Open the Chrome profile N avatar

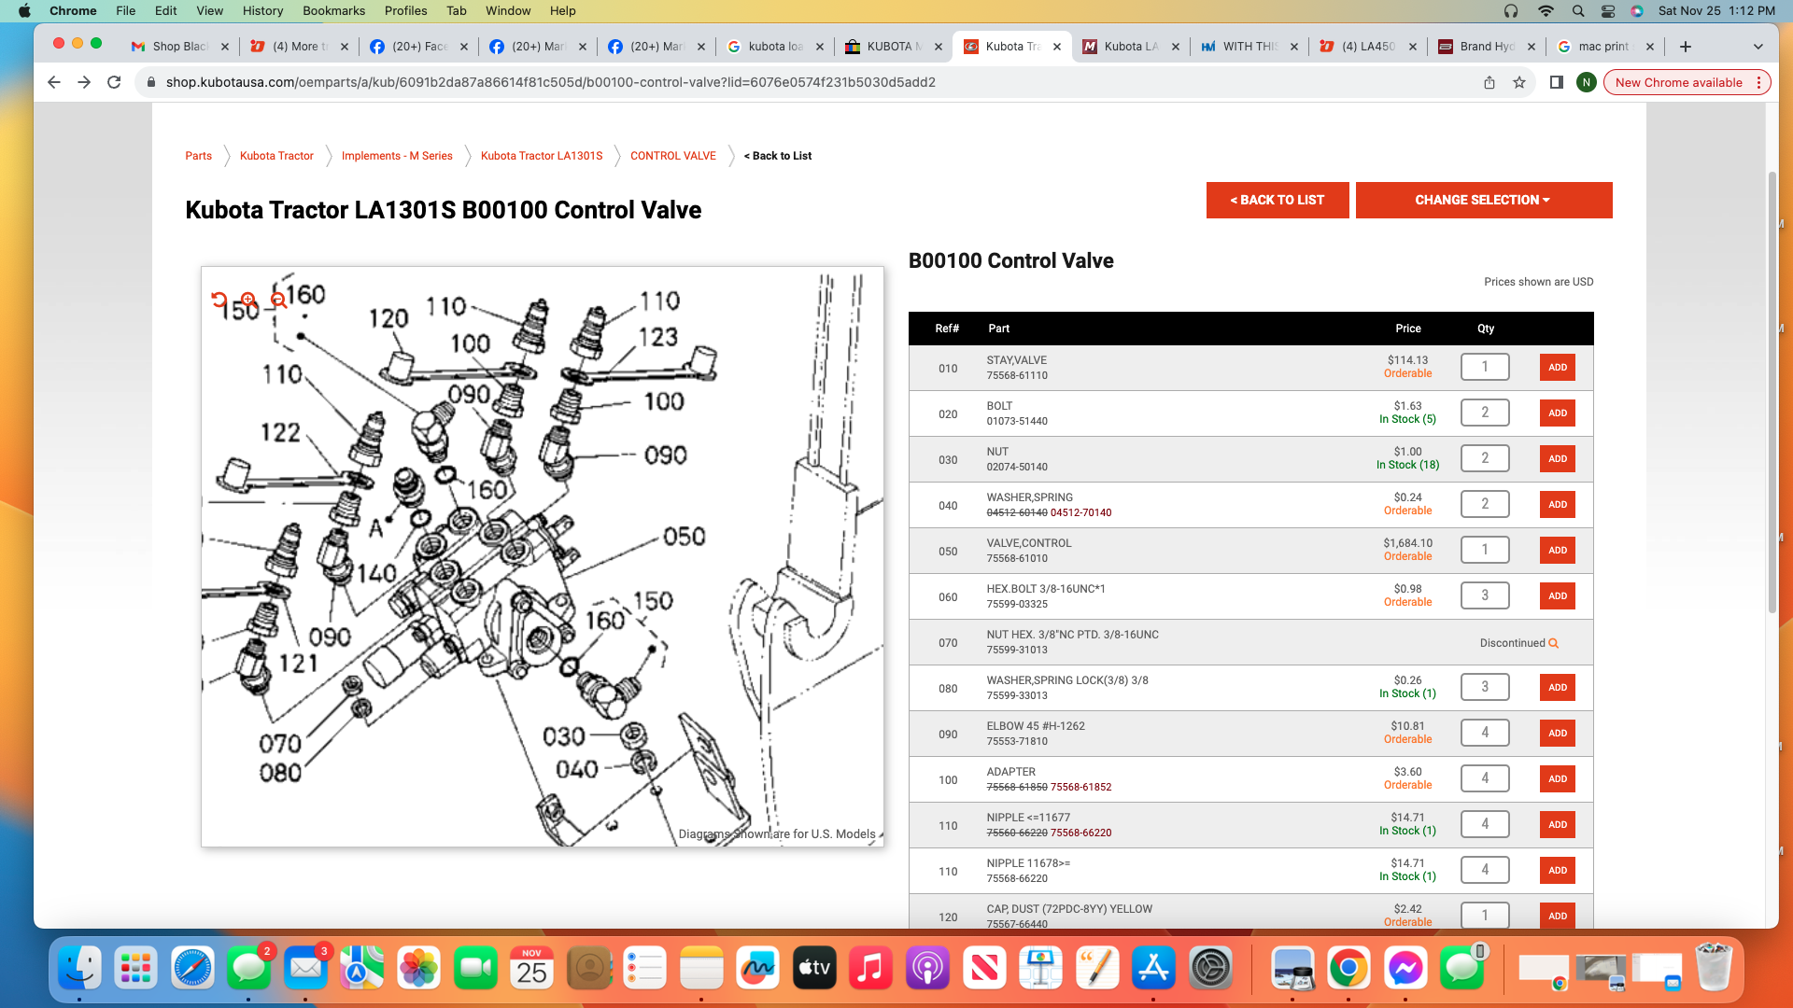pyautogui.click(x=1586, y=82)
